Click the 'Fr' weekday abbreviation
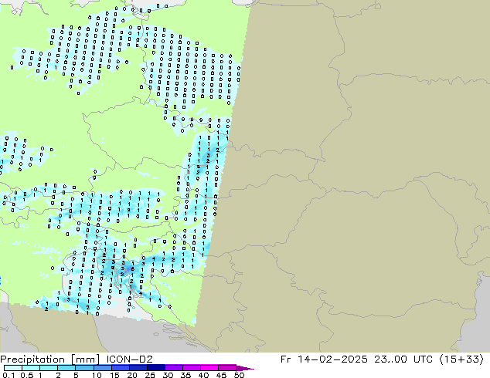 pos(286,359)
